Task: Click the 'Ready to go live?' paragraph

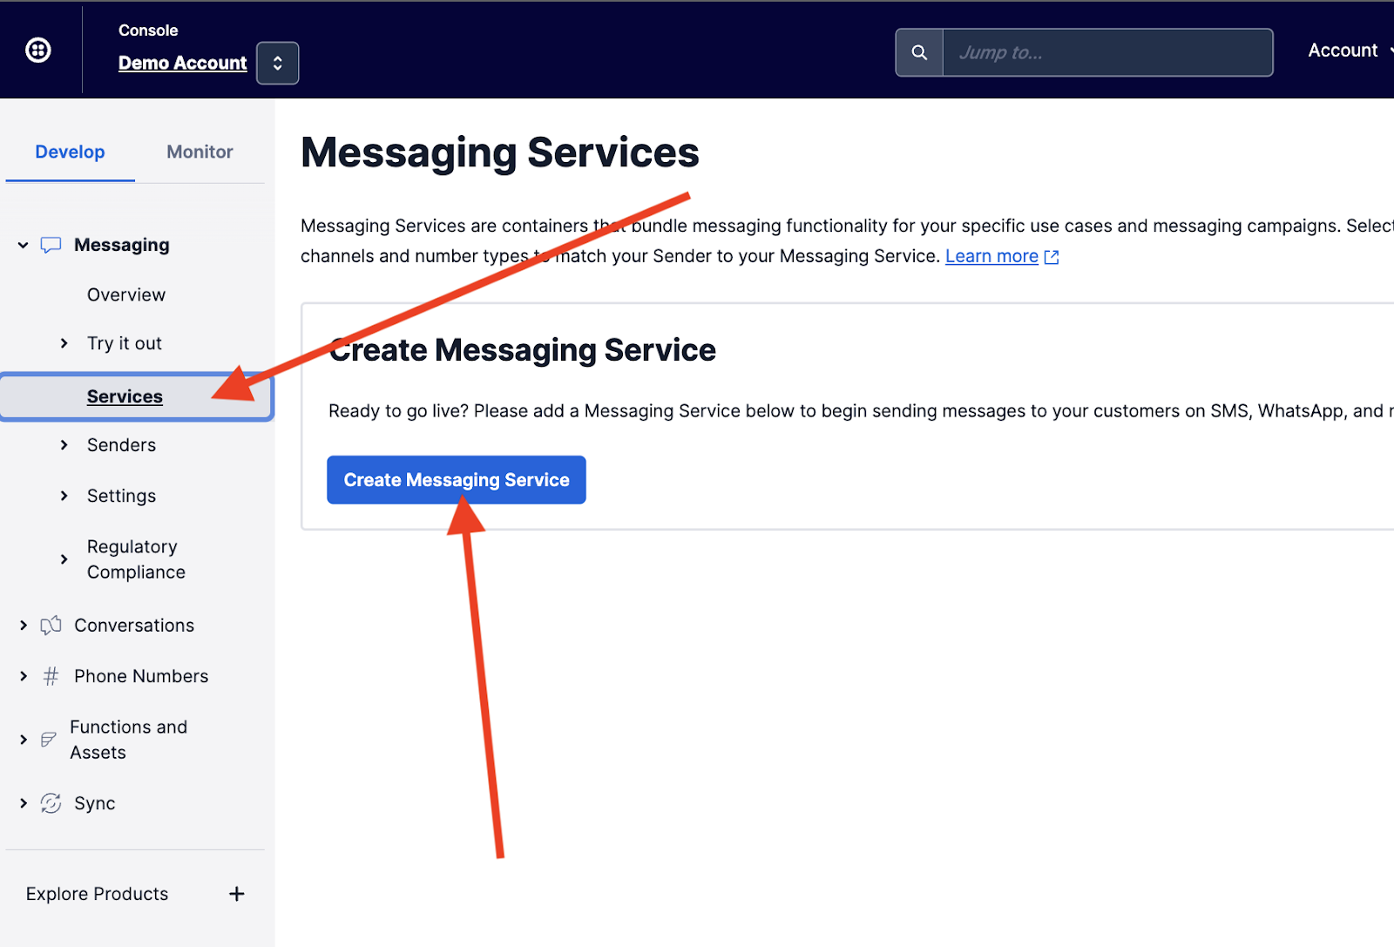Action: point(861,411)
